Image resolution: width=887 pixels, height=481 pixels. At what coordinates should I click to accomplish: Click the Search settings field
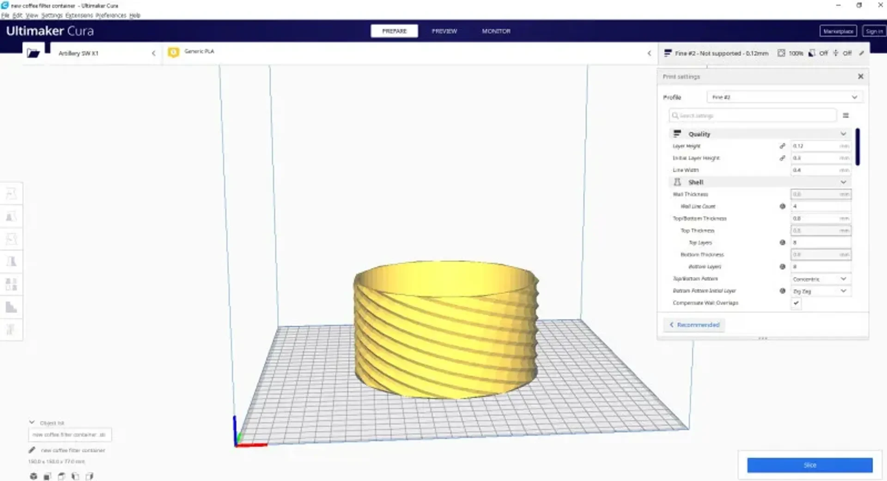[753, 115]
